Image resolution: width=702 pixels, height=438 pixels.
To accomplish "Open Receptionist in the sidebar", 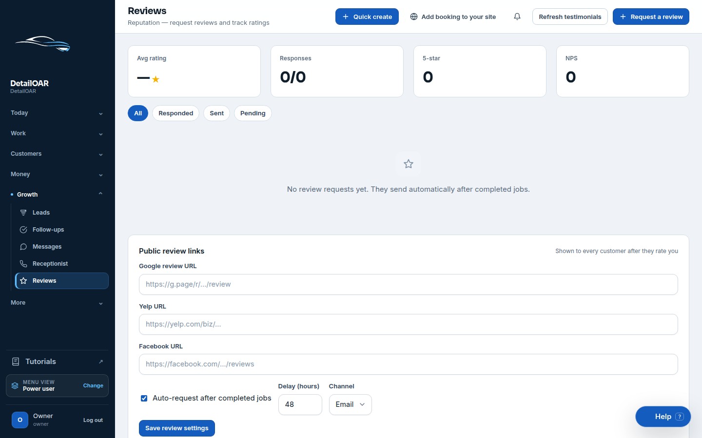I will (62, 264).
